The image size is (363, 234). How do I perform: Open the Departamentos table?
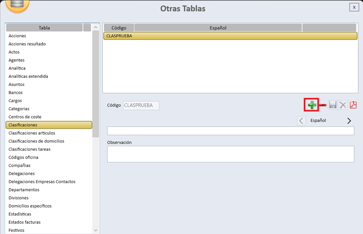24,190
